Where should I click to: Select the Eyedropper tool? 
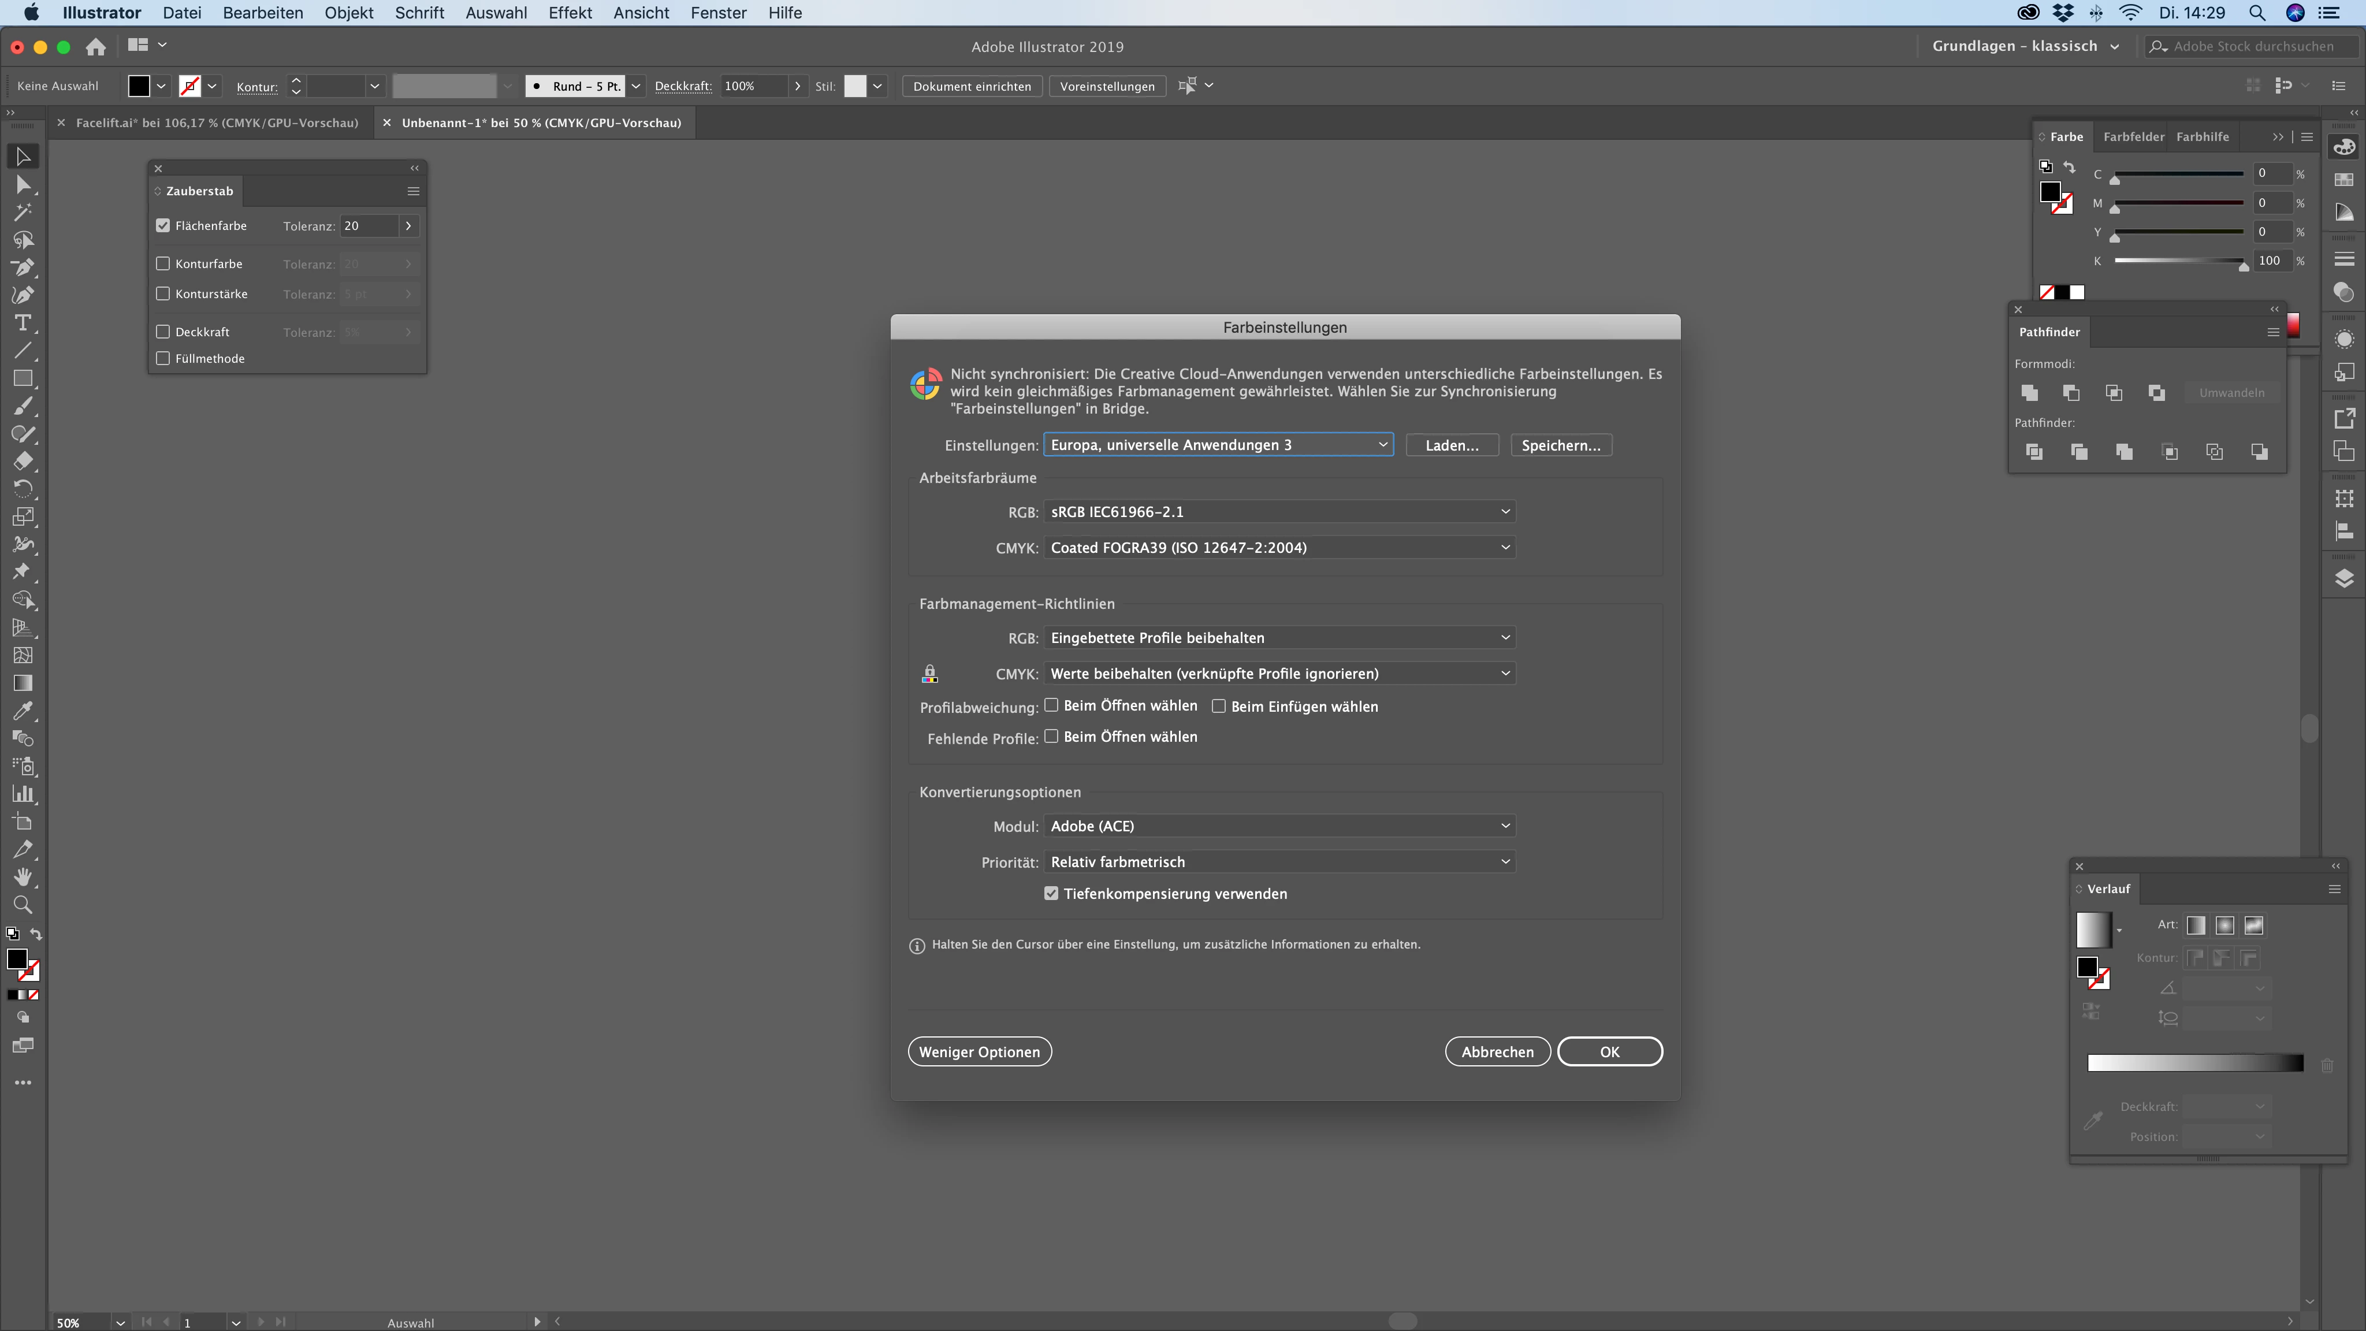23,711
